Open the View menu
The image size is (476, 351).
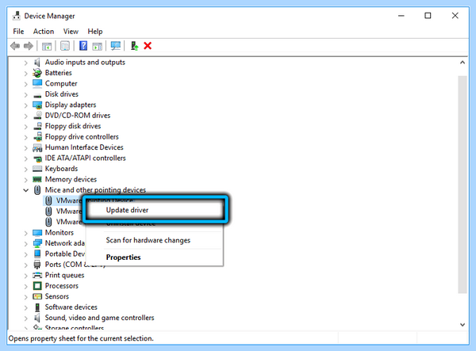(71, 32)
